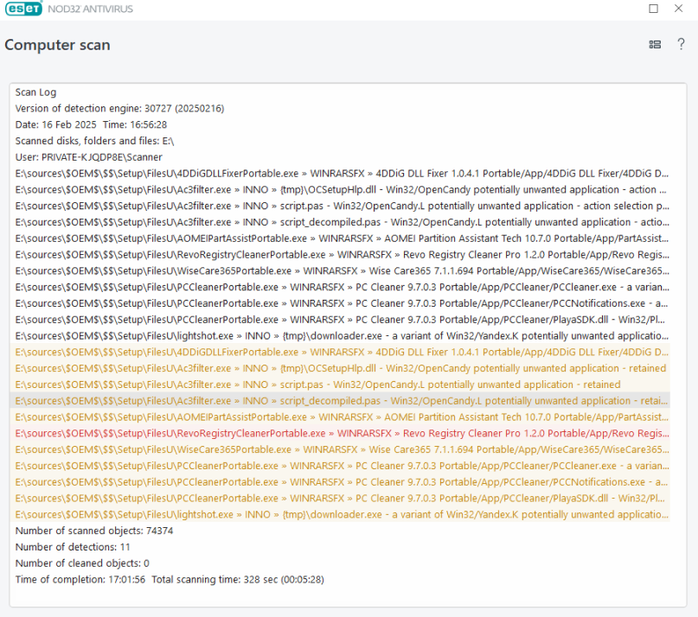This screenshot has width=698, height=617.
Task: Select the black-text RevoRegistryCleanerPortable.exe row
Action: pos(340,254)
